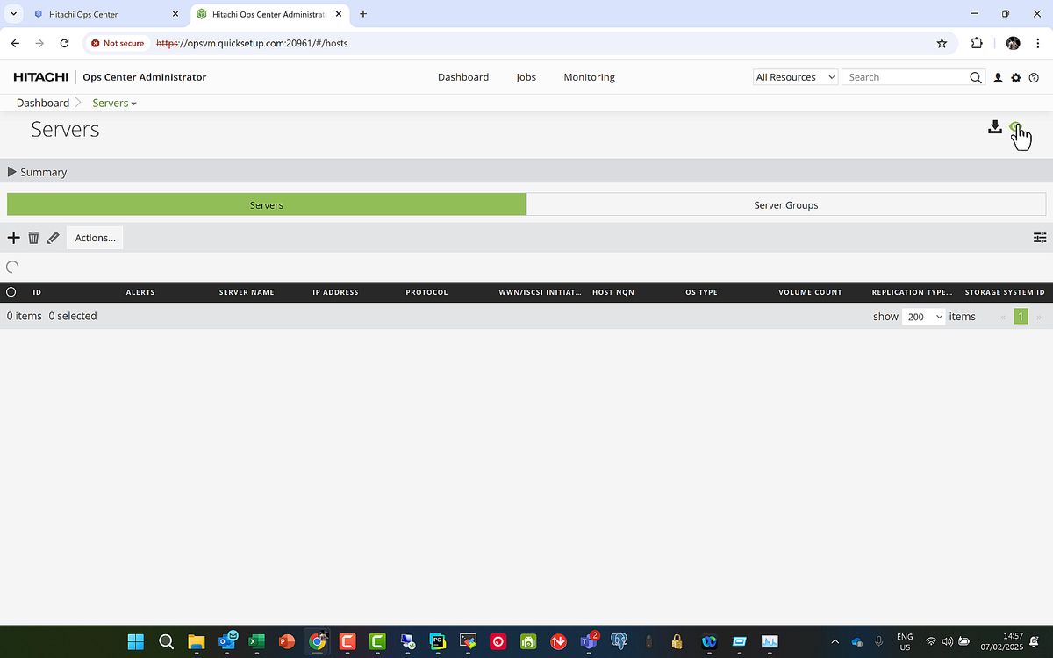Sort by the Storage System ID column
The image size is (1053, 658).
[x=1005, y=292]
